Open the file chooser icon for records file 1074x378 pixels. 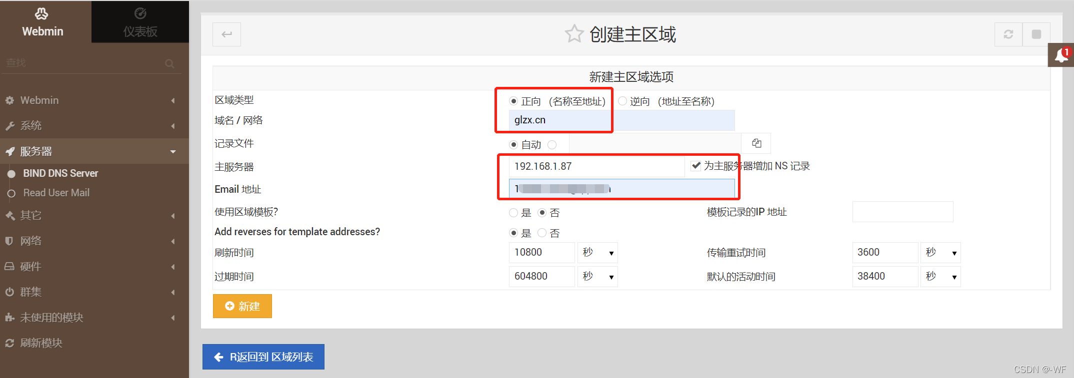[x=756, y=144]
